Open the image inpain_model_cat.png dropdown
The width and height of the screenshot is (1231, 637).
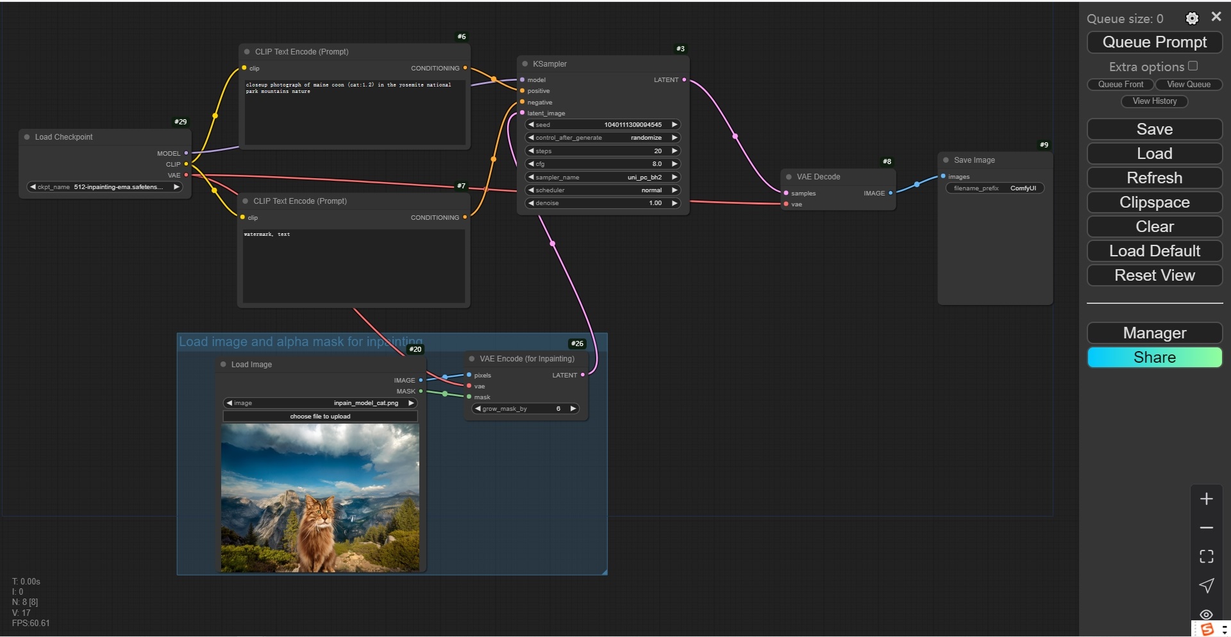tap(321, 403)
